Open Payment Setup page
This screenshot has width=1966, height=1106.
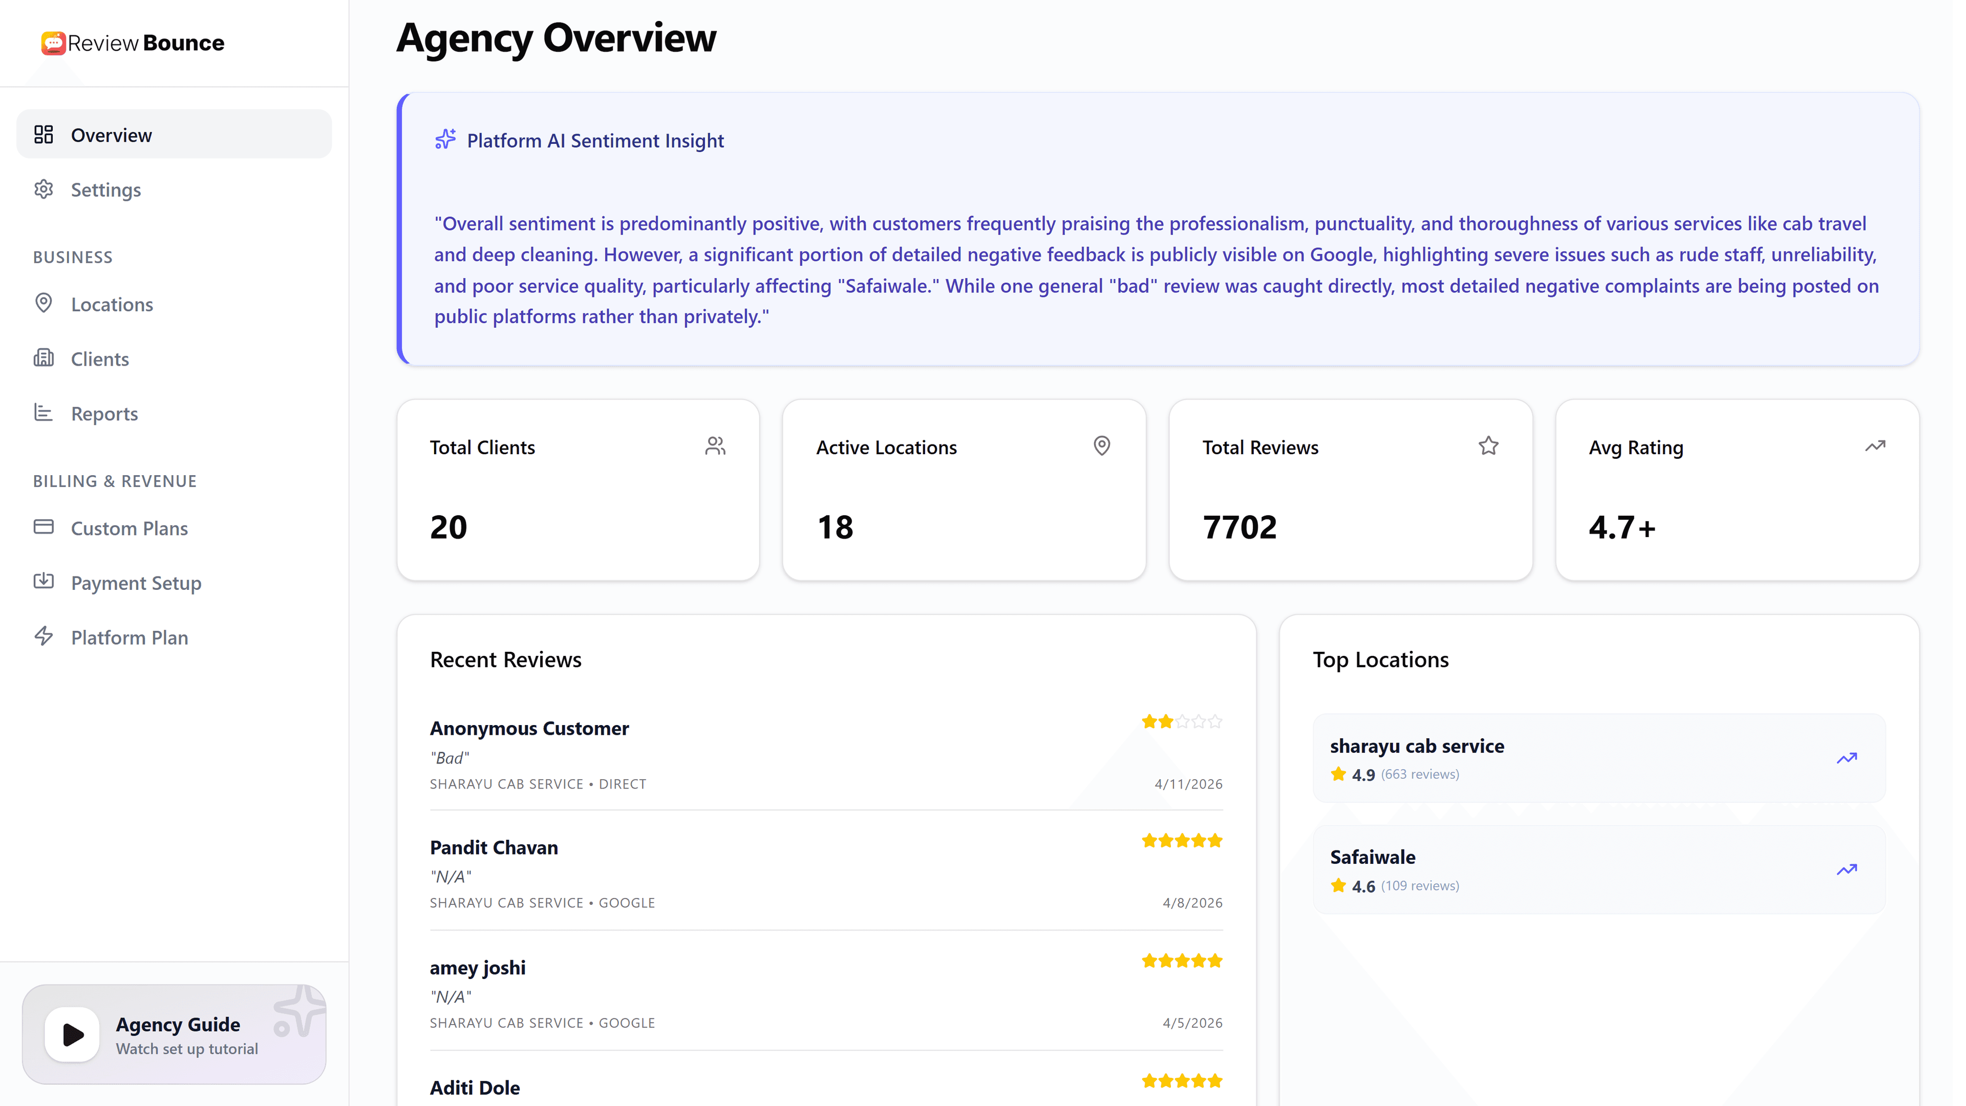coord(174,582)
